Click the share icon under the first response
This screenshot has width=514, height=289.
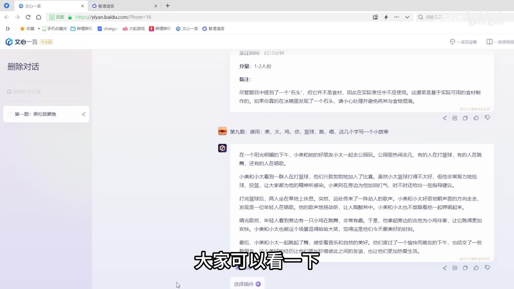pyautogui.click(x=445, y=118)
